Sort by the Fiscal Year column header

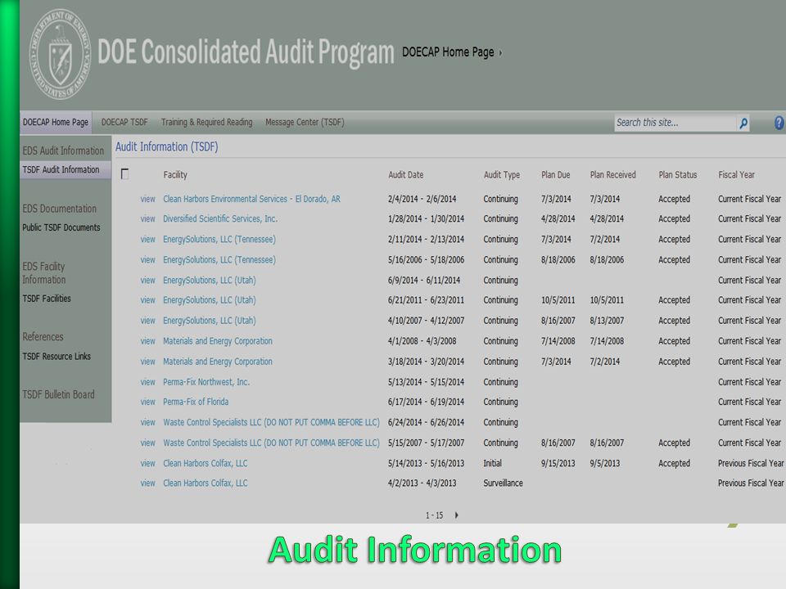736,175
